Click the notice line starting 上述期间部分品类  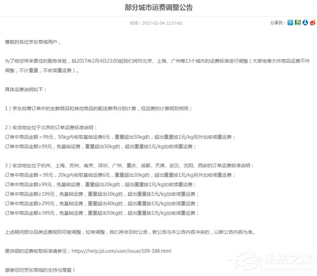pos(130,232)
